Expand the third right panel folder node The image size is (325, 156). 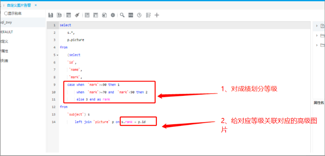click(317, 45)
